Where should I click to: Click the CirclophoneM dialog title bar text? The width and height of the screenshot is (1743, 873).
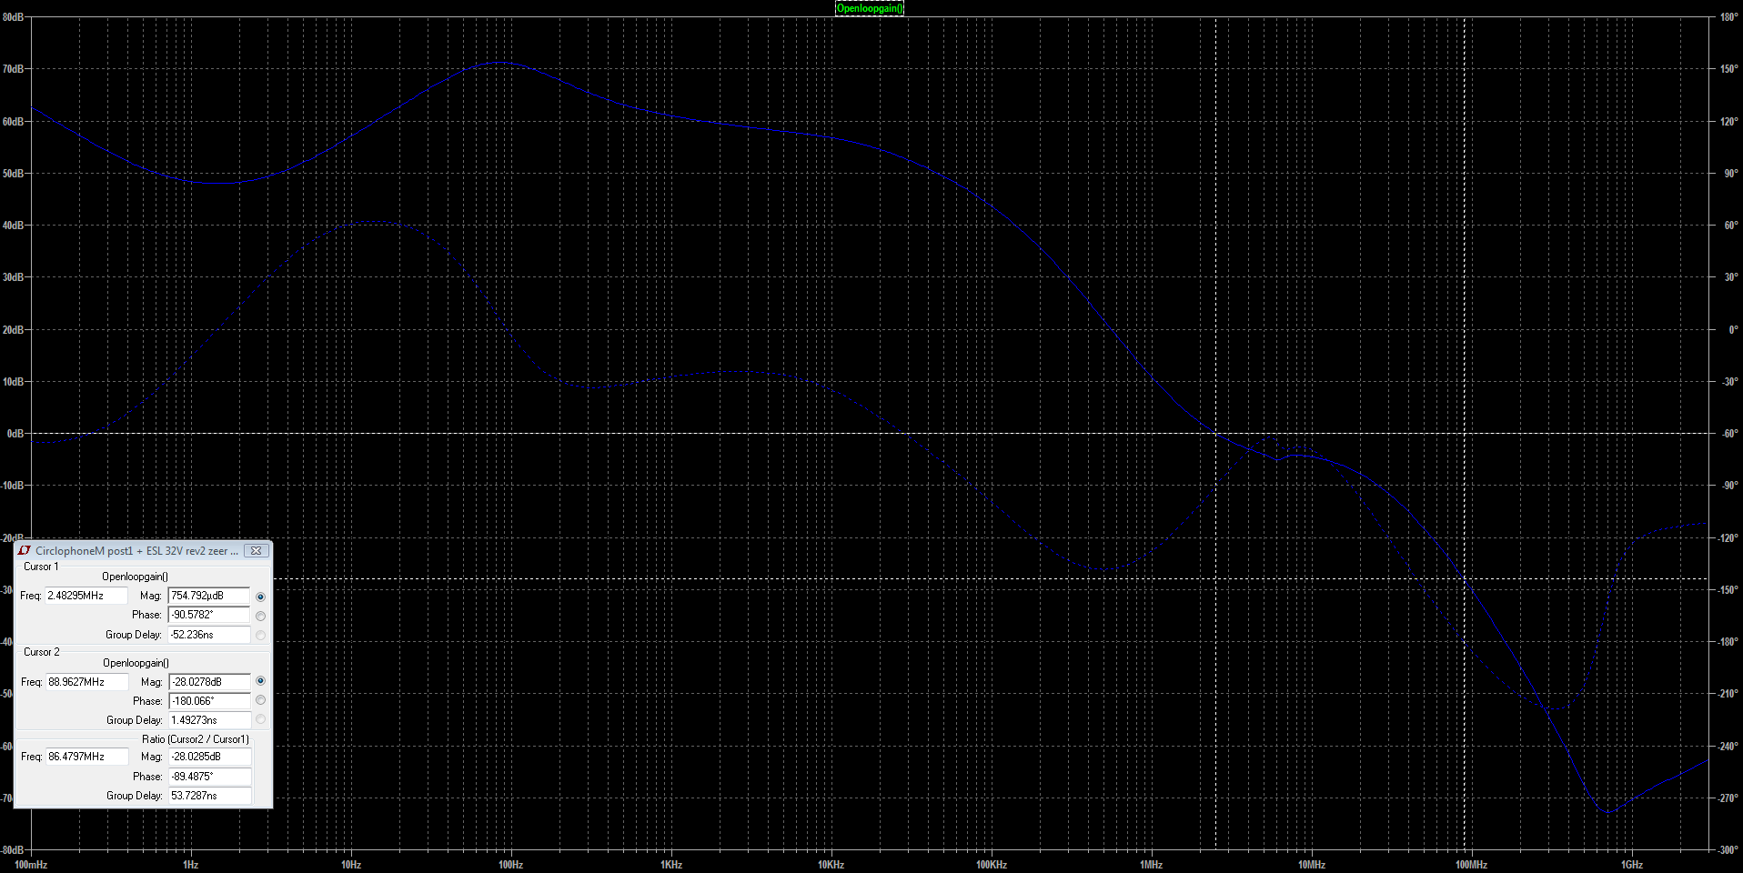pyautogui.click(x=136, y=551)
